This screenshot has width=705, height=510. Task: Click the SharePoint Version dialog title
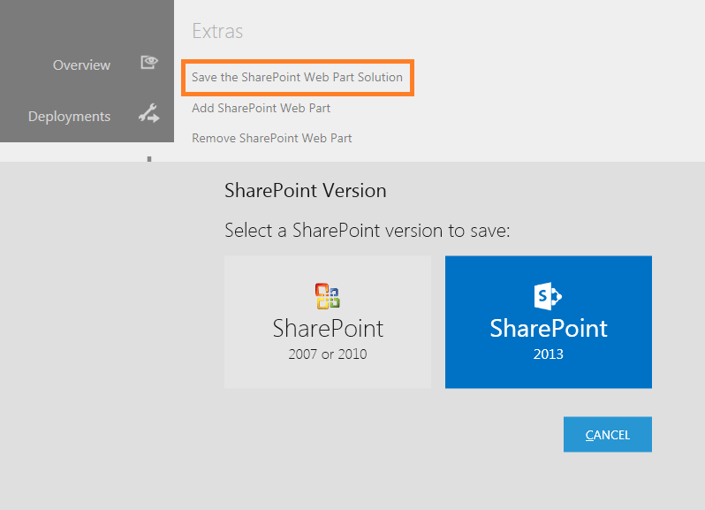click(306, 191)
